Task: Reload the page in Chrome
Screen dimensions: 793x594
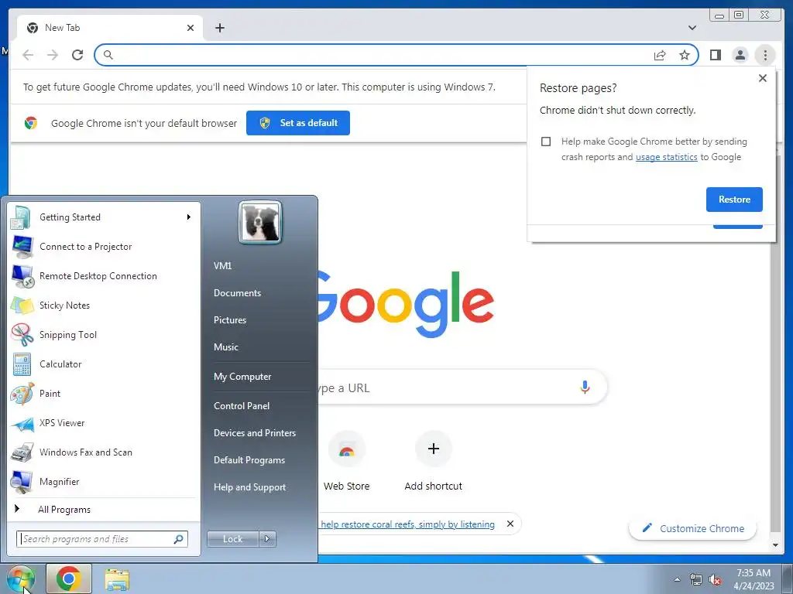Action: coord(77,55)
